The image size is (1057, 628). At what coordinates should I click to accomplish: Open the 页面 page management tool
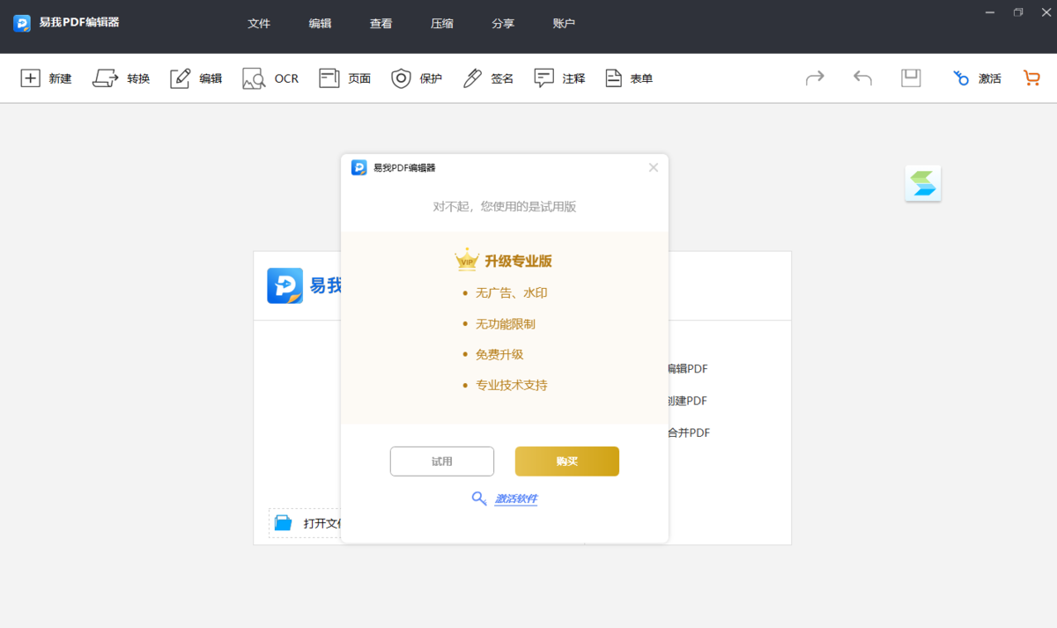pos(344,78)
